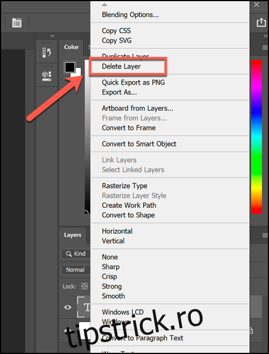The image size is (269, 354).
Task: Click the Share icon at top right
Action: pyautogui.click(x=262, y=22)
